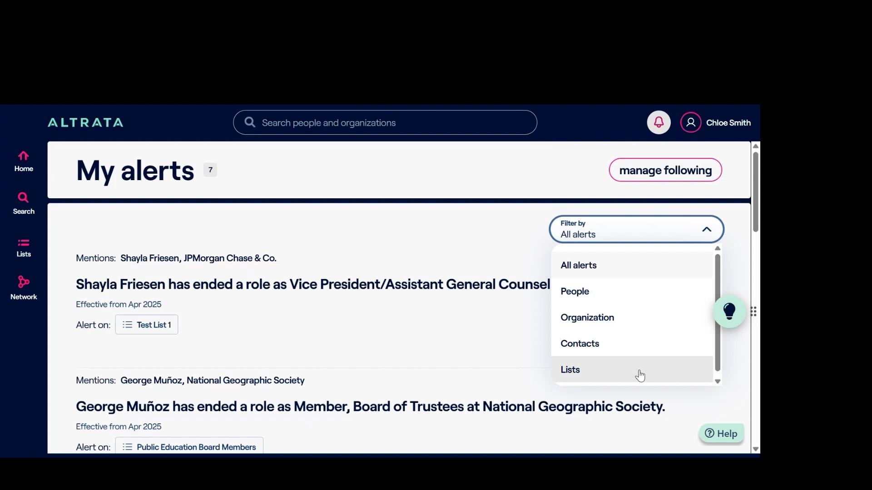
Task: Open the Test List 1 tag
Action: pyautogui.click(x=147, y=325)
